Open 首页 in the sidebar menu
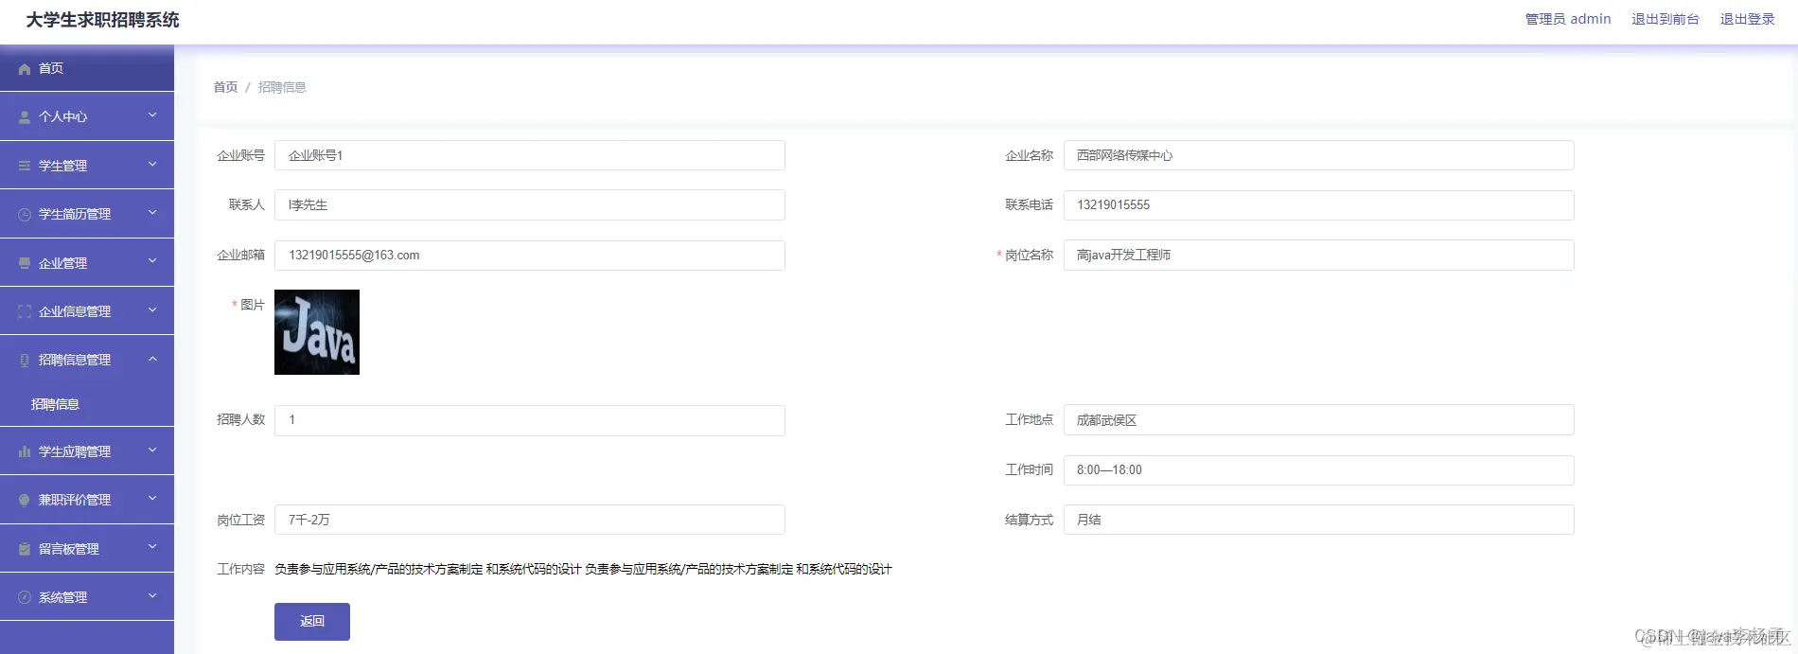This screenshot has width=1798, height=654. coord(87,68)
